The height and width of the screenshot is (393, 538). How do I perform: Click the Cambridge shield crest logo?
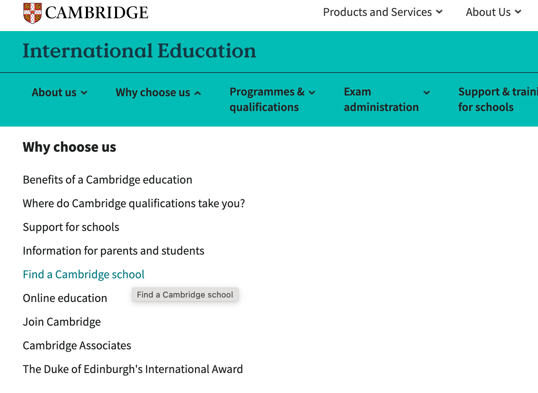coord(33,13)
